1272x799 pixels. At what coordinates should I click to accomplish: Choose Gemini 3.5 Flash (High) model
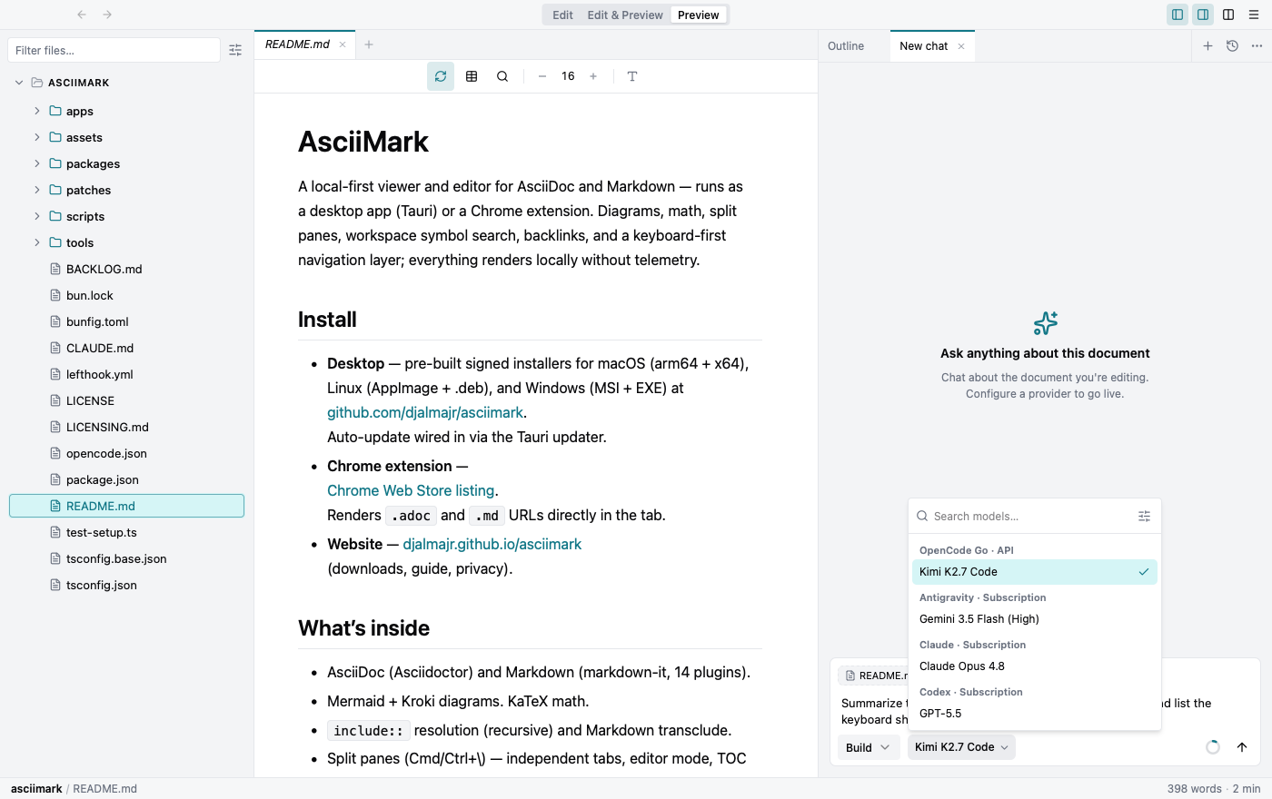pyautogui.click(x=1035, y=619)
